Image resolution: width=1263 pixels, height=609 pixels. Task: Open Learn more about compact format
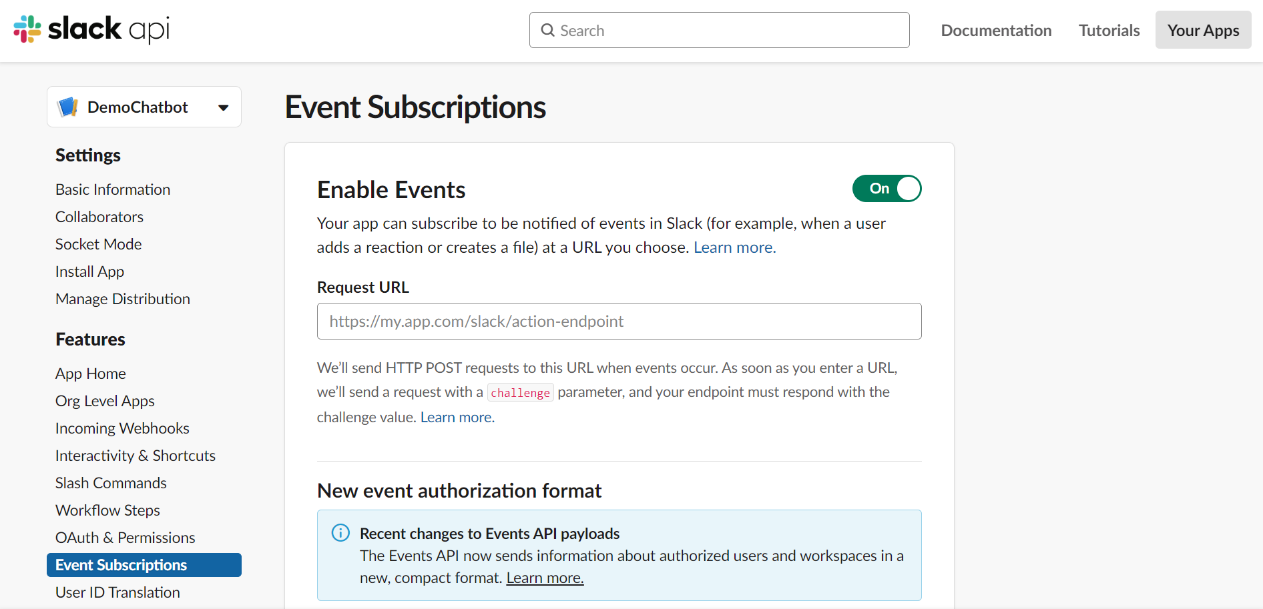[x=545, y=578]
